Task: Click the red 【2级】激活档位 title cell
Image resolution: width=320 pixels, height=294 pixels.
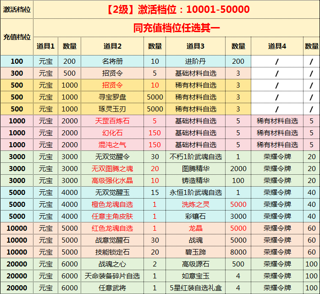Action: click(x=177, y=10)
